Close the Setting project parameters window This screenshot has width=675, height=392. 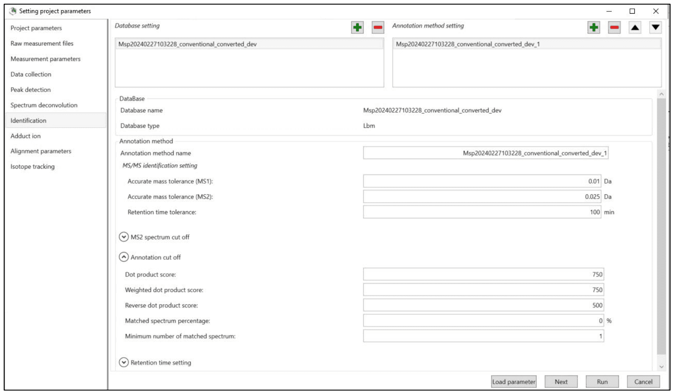click(656, 11)
